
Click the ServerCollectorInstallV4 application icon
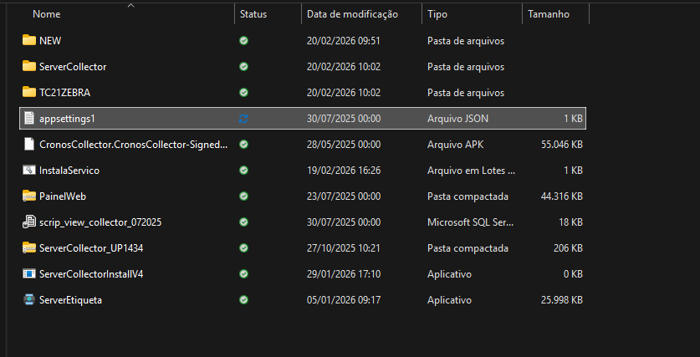pos(29,274)
